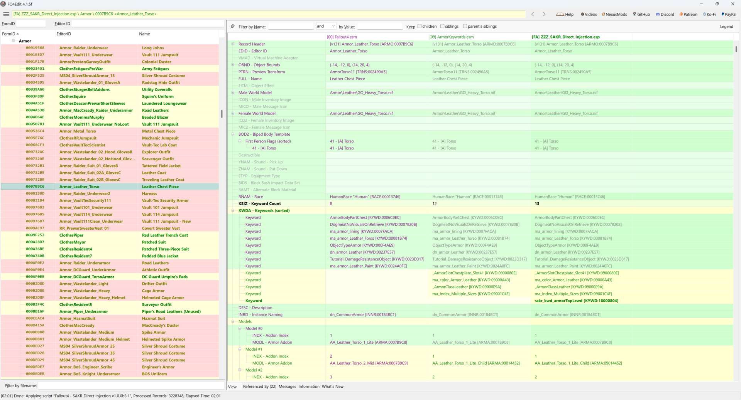Screen dimensions: 741x400
Task: Open the Patreon link
Action: tap(688, 14)
